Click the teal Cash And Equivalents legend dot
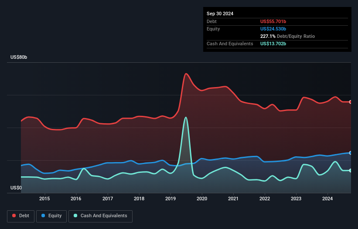Screen dimensions: 358x229 [x=75, y=216]
